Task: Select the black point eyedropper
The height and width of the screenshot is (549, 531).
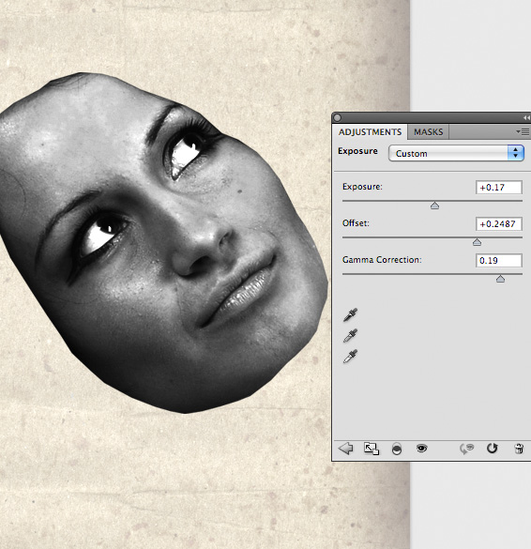Action: [350, 315]
